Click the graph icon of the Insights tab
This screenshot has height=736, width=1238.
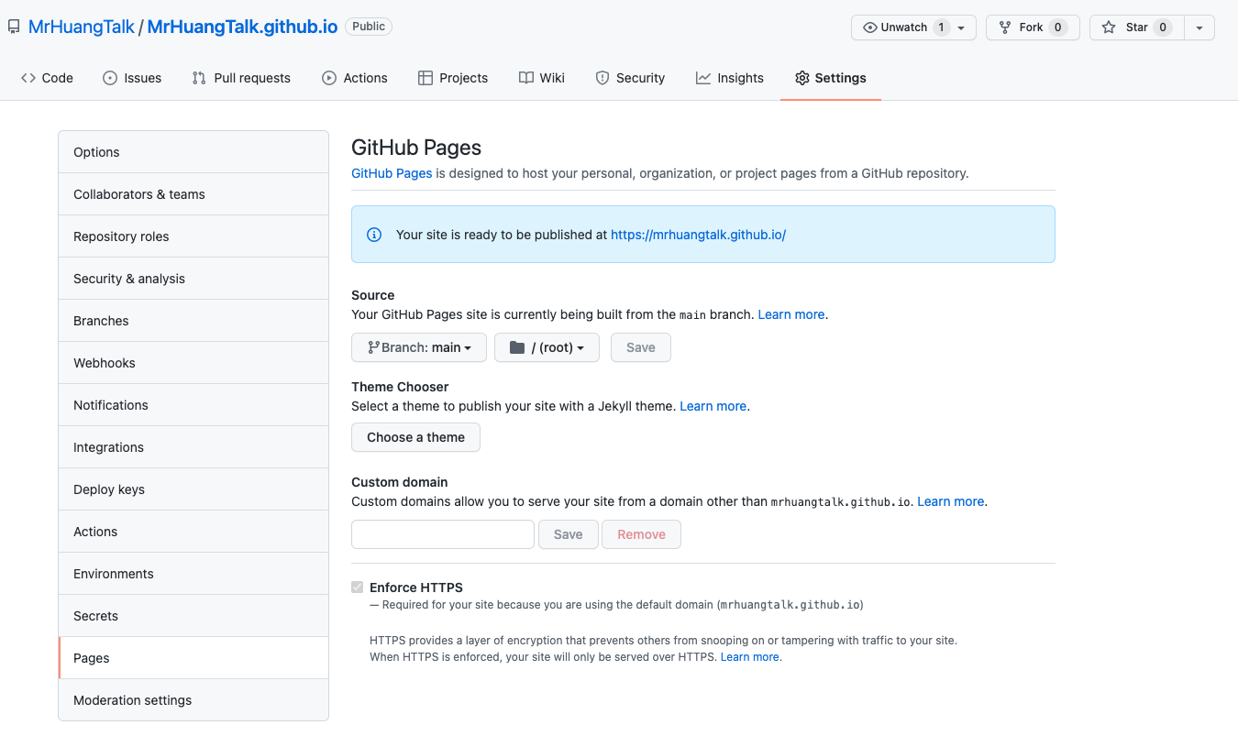(703, 78)
